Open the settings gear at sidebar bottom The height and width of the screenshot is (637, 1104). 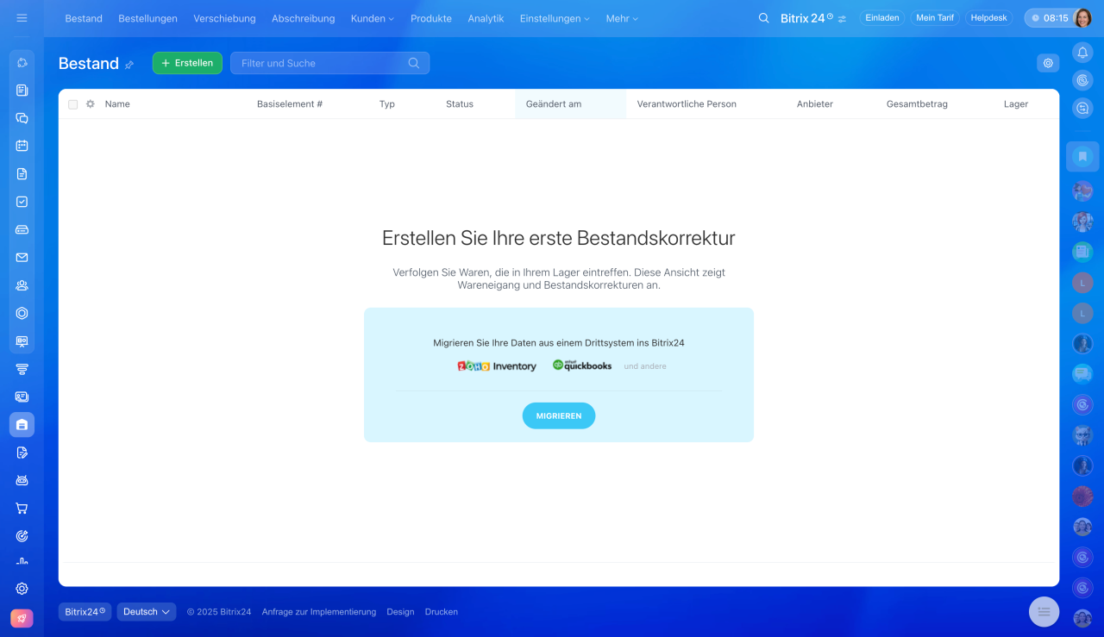[22, 589]
